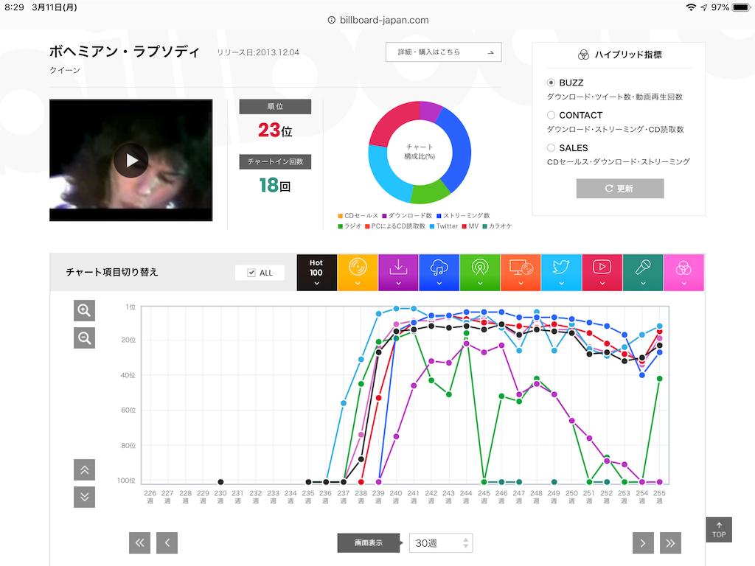Click the 更新 refresh button
Viewport: 755px width, 566px height.
point(619,188)
